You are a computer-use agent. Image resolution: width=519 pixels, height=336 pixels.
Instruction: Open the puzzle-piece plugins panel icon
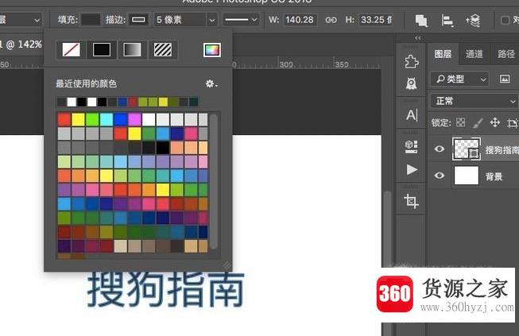[x=412, y=62]
